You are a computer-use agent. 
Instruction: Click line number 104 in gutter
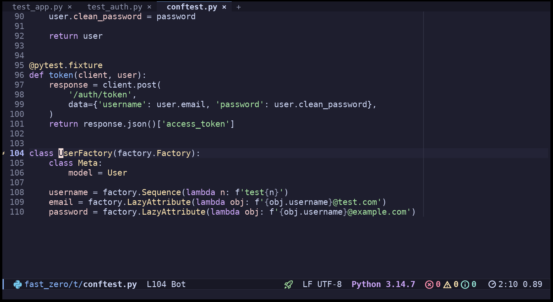17,153
